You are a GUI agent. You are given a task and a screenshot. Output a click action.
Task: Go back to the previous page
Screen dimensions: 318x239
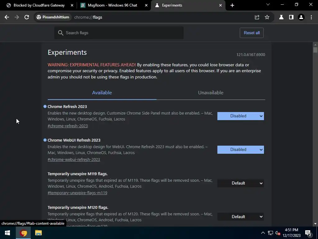pos(7,17)
